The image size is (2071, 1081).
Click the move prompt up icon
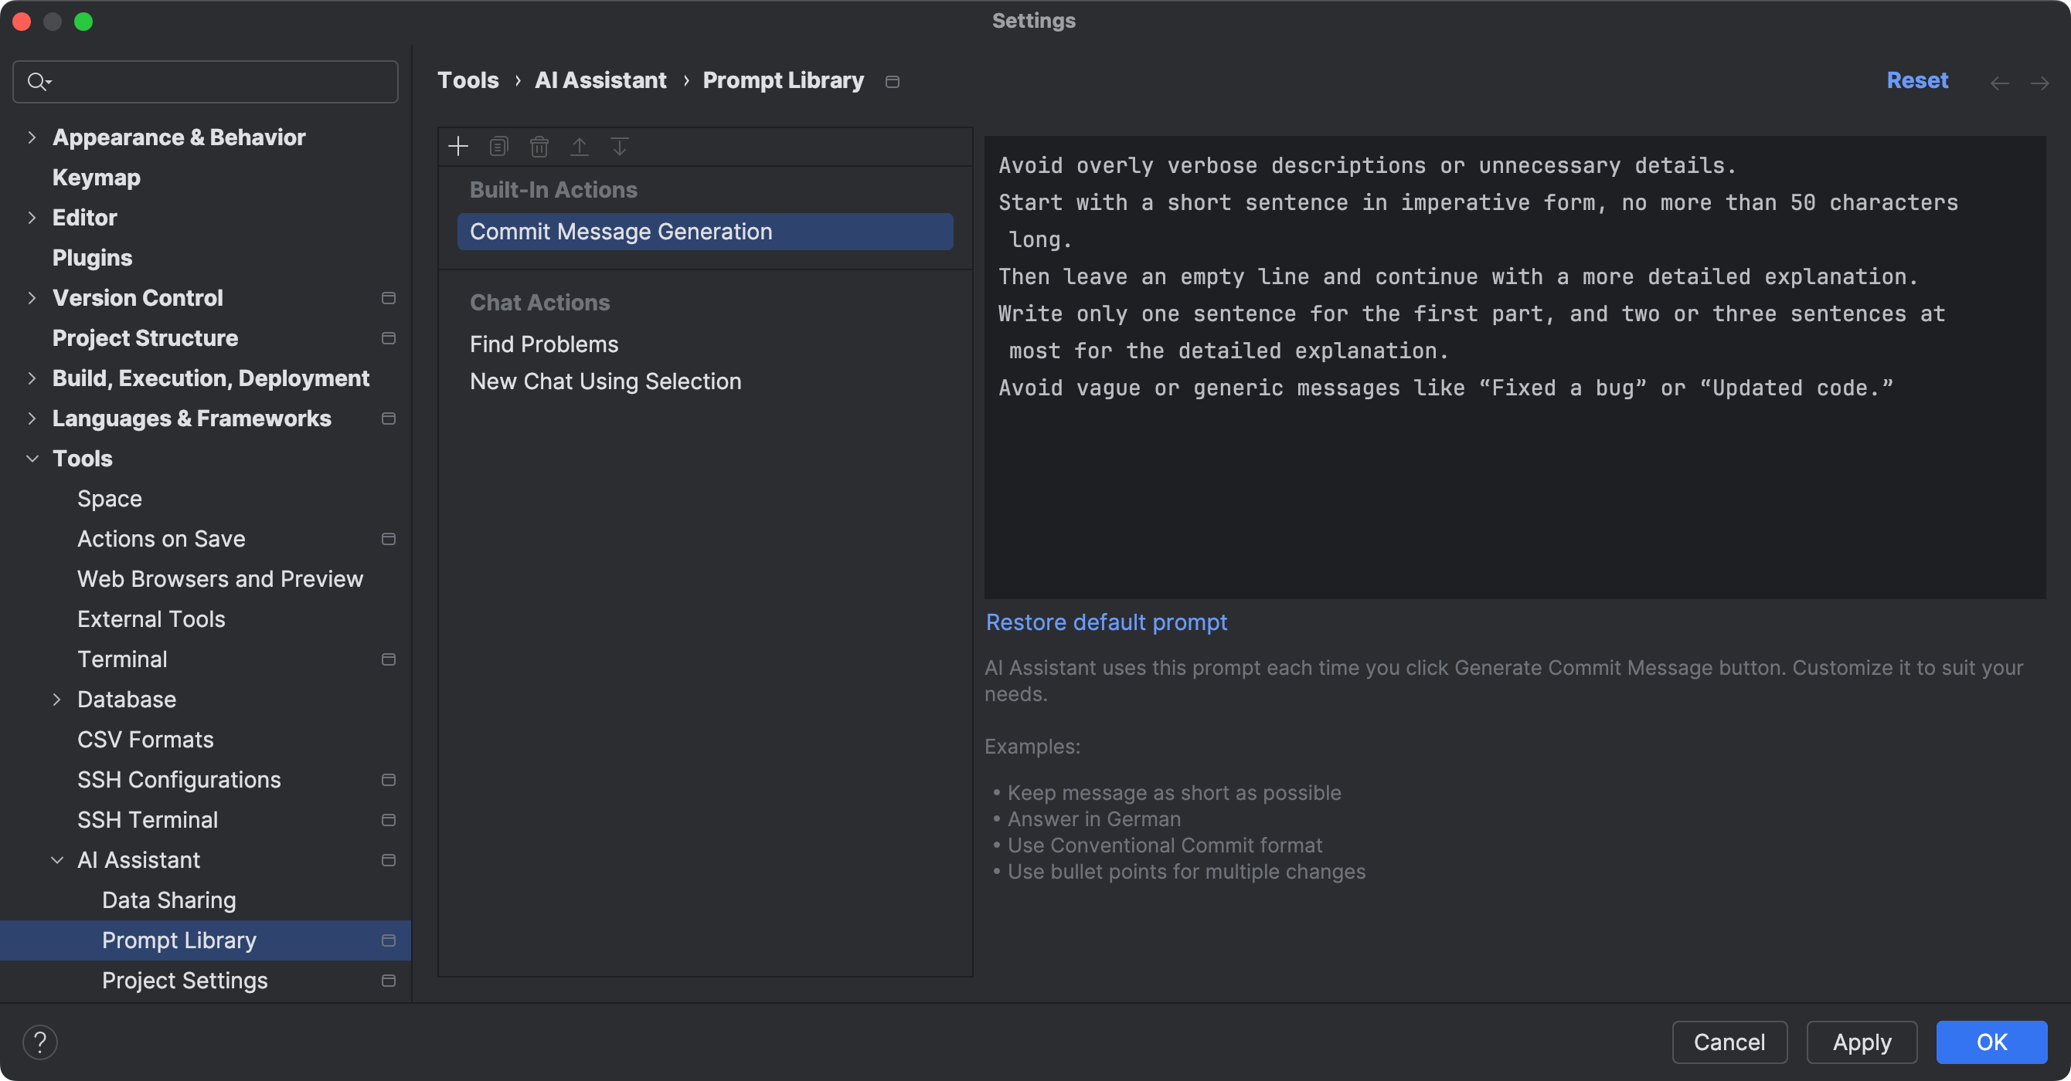[x=580, y=147]
